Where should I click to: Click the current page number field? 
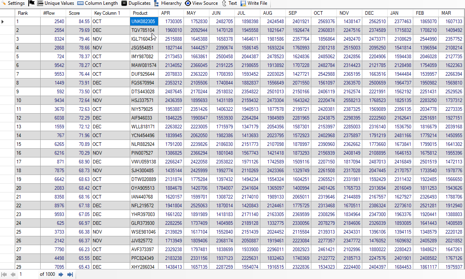coord(27,275)
